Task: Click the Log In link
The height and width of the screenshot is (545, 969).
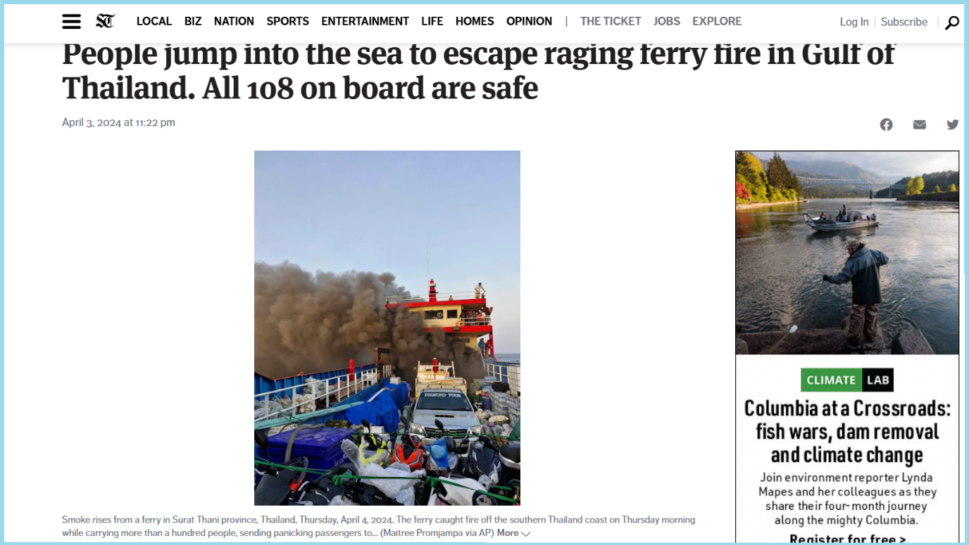Action: 854,23
